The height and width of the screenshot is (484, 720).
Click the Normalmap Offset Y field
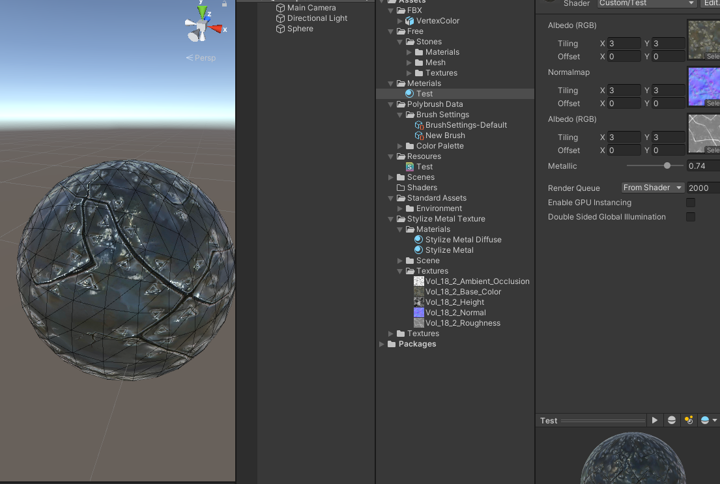[x=668, y=104]
